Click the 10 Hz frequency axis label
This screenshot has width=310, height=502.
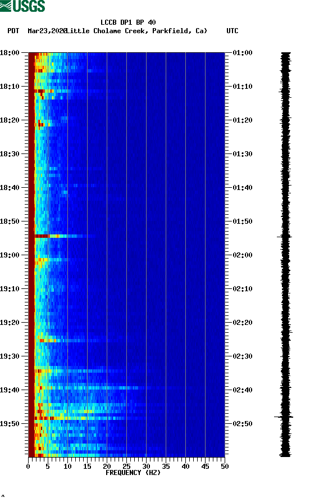pos(67,467)
